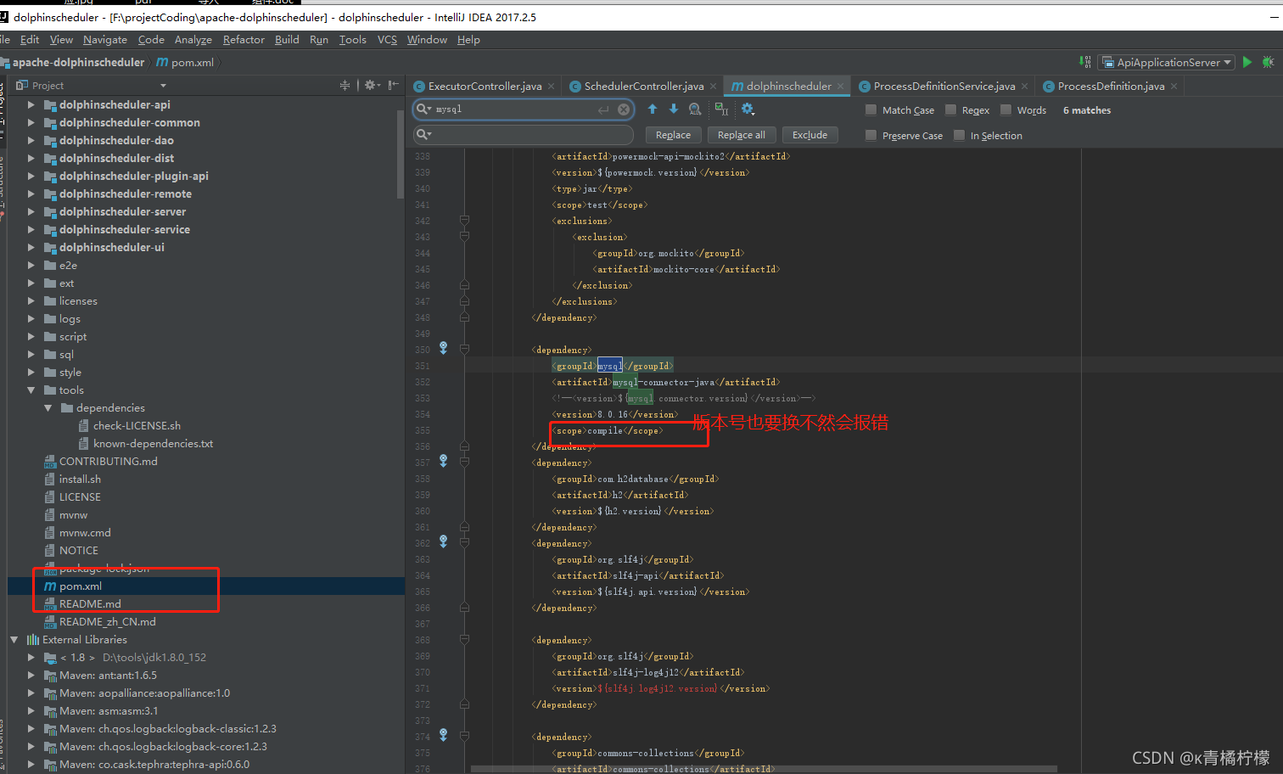
Task: Open the Build menu
Action: click(287, 39)
